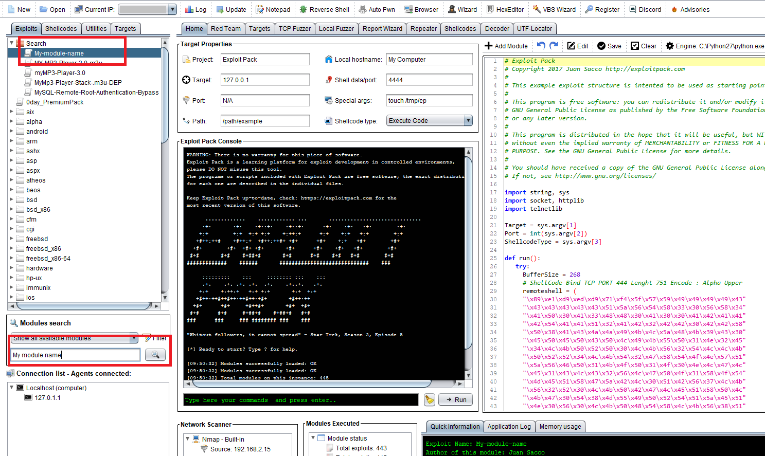Image resolution: width=765 pixels, height=456 pixels.
Task: Open the Report Wizard tab
Action: (382, 29)
